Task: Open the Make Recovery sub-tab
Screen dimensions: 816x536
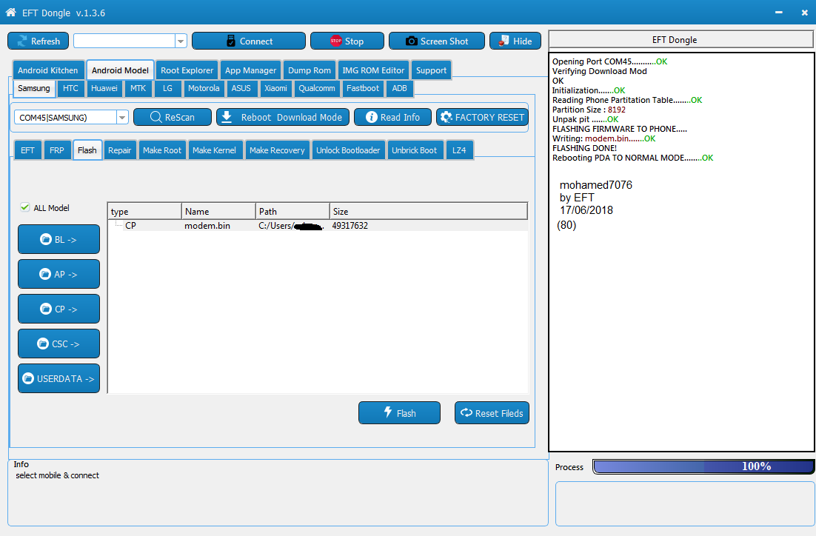Action: coord(277,150)
